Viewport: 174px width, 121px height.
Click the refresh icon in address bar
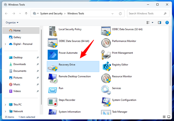coord(120,13)
